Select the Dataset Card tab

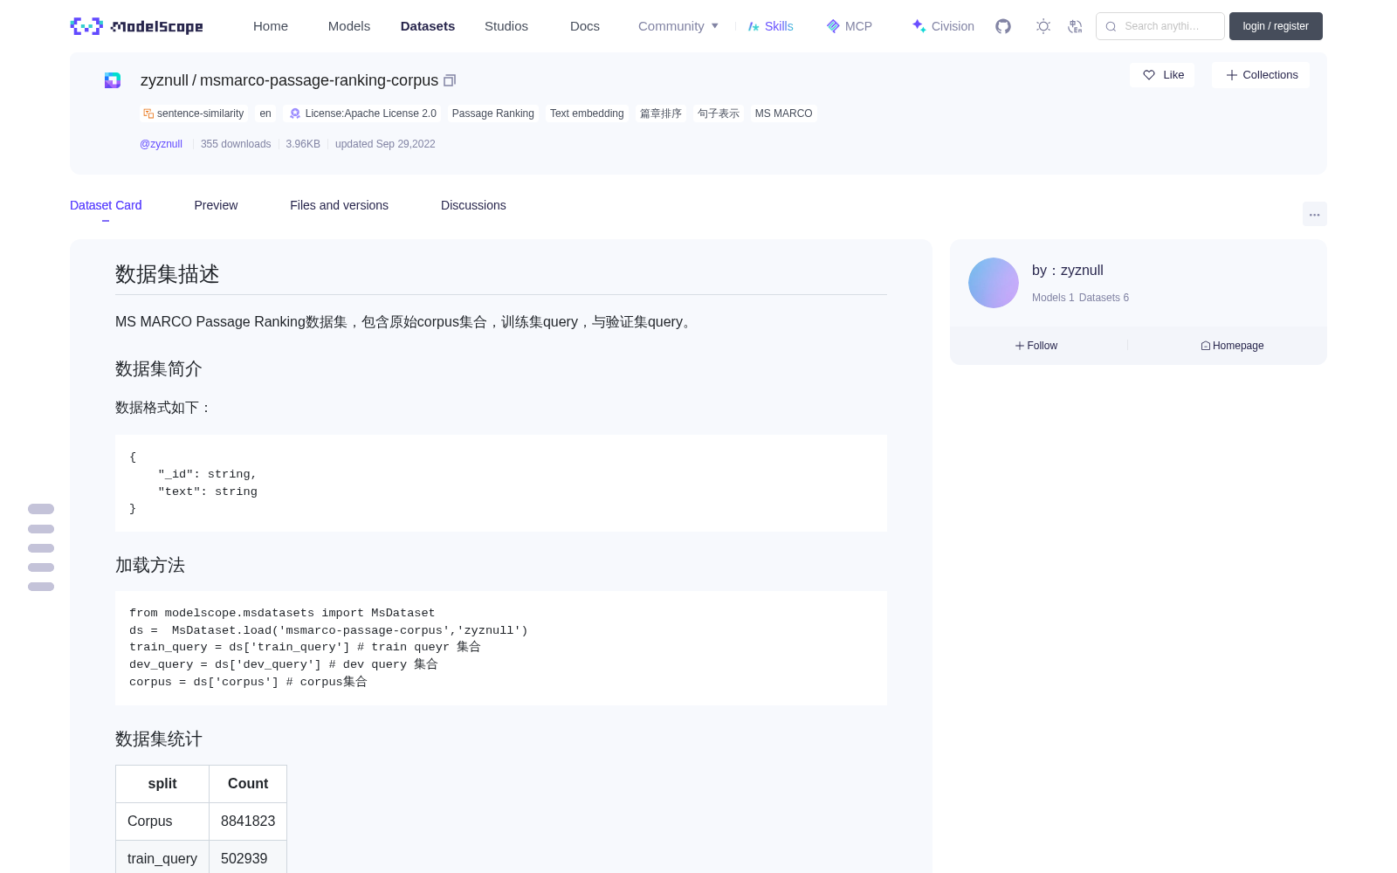tap(106, 205)
